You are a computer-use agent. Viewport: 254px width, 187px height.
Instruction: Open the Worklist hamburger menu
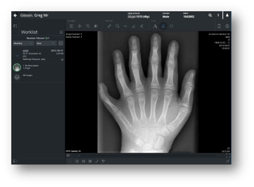tap(61, 32)
